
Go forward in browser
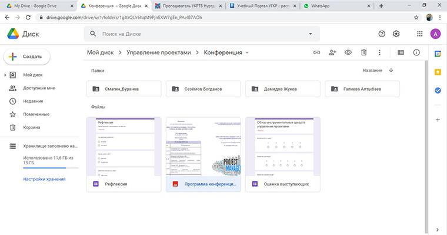18,18
